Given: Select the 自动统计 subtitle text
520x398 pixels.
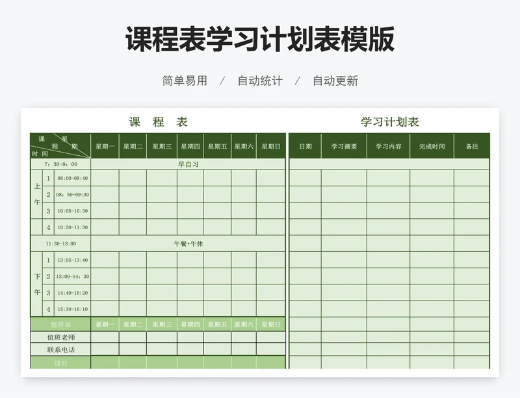Looking at the screenshot, I should point(260,81).
